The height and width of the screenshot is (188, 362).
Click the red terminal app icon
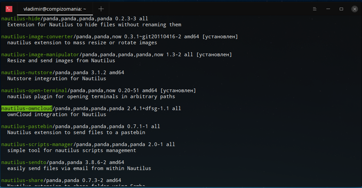point(9,9)
